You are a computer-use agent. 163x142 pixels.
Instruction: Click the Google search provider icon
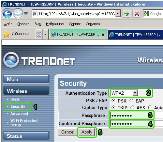146,14
